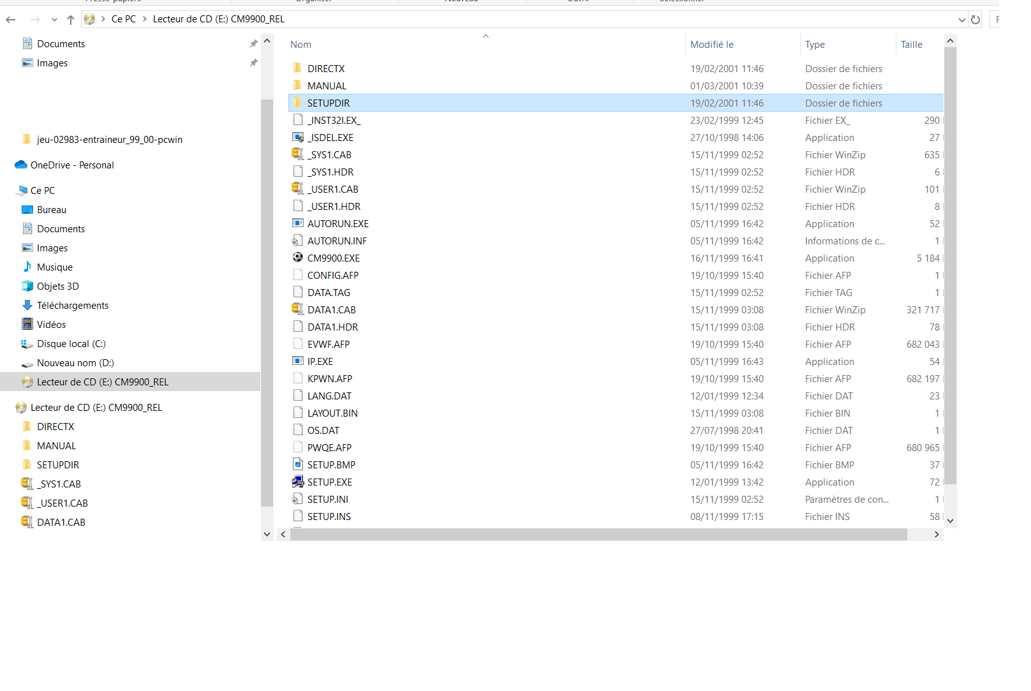The height and width of the screenshot is (691, 1031).
Task: Open the recent locations dropdown arrow
Action: [x=54, y=20]
